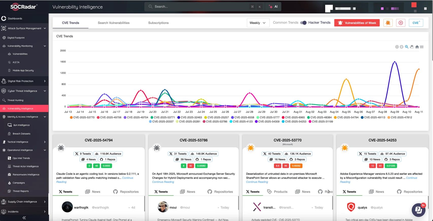Open CVE-2025-54253 card title
Viewport: 433px width, 221px height.
tap(382, 140)
